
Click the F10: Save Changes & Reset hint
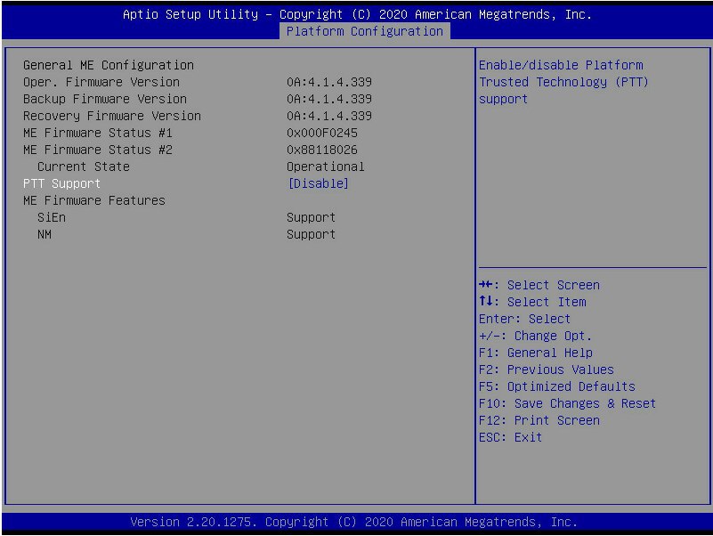coord(568,403)
